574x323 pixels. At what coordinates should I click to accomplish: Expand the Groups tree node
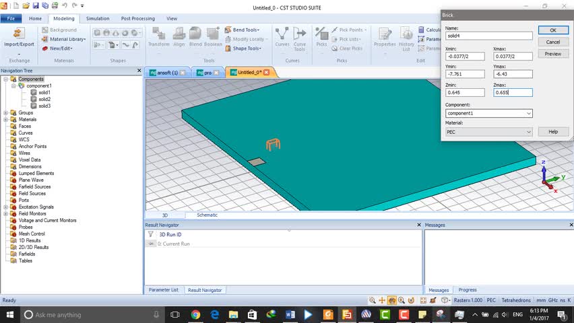6,112
